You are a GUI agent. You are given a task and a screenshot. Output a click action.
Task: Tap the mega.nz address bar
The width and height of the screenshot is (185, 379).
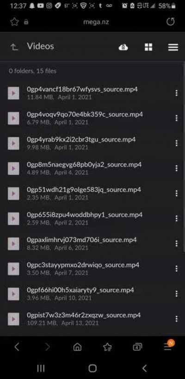(96, 22)
